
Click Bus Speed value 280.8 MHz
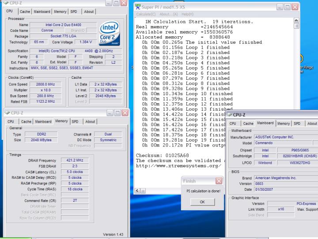click(45, 96)
